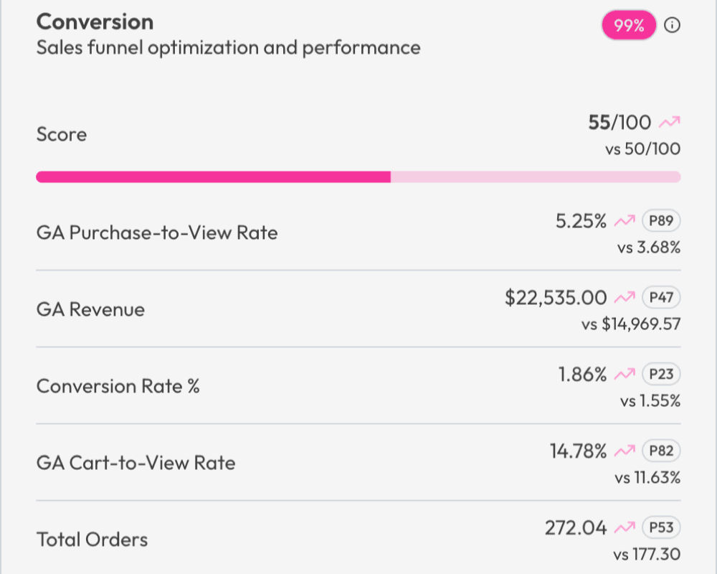Open the Score section heading
The height and width of the screenshot is (574, 717).
point(61,134)
